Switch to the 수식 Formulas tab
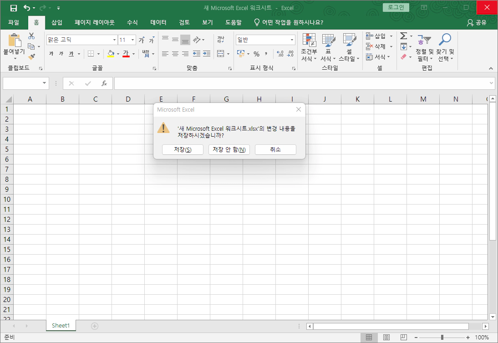The width and height of the screenshot is (498, 343). coord(132,23)
